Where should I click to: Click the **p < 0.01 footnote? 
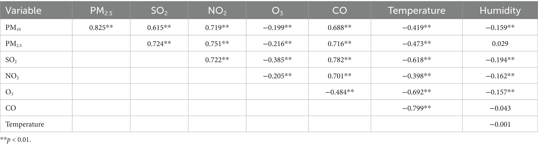click(16, 140)
